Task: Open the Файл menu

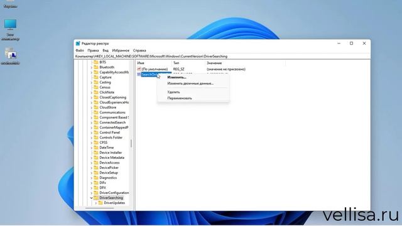Action: [x=80, y=50]
